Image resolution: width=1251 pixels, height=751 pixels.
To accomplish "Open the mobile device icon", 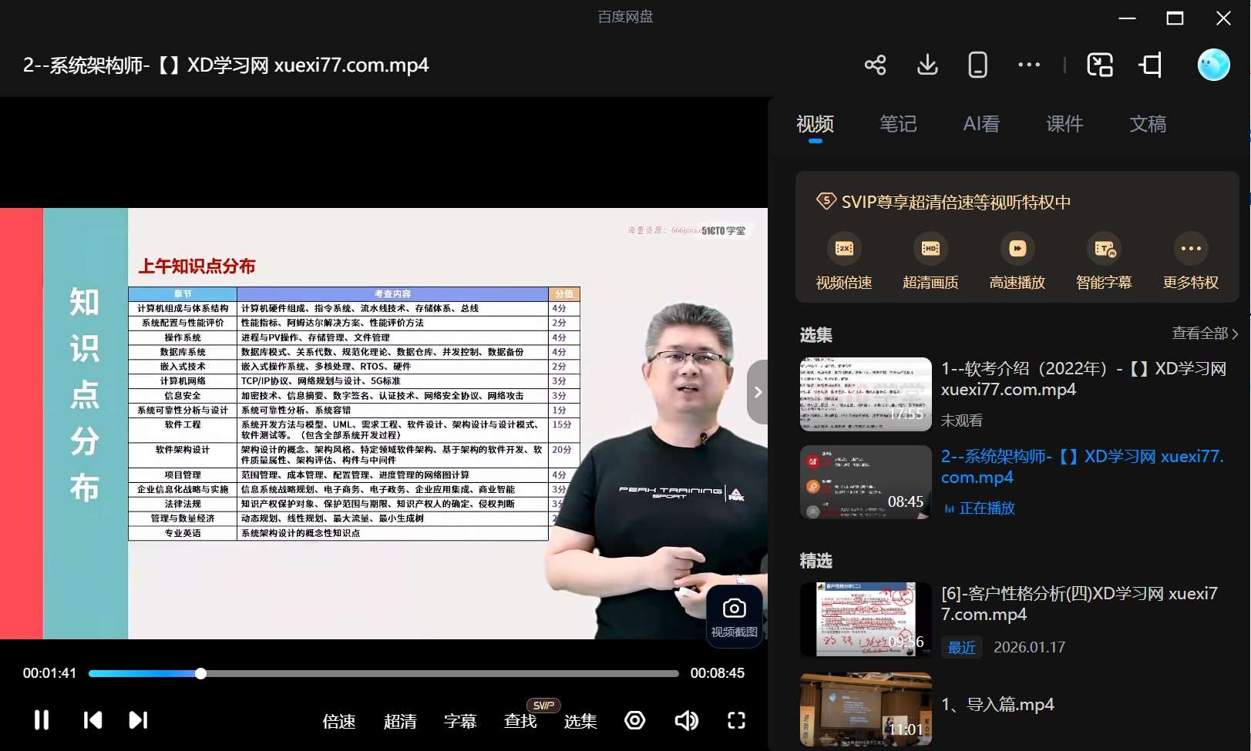I will click(x=977, y=65).
